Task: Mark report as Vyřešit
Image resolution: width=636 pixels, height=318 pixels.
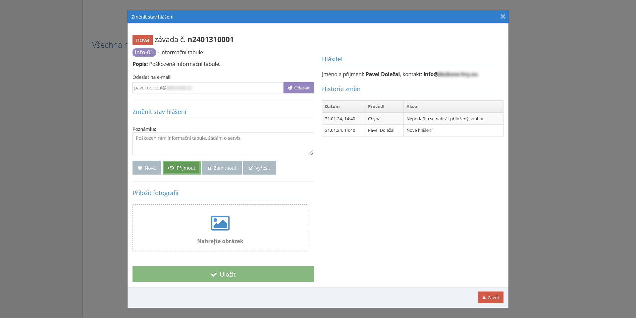Action: [x=259, y=168]
